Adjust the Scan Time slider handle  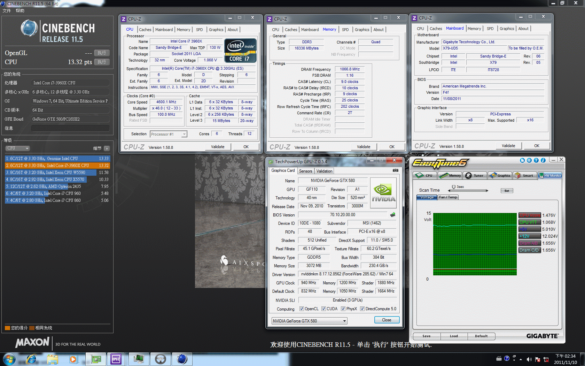pyautogui.click(x=454, y=187)
